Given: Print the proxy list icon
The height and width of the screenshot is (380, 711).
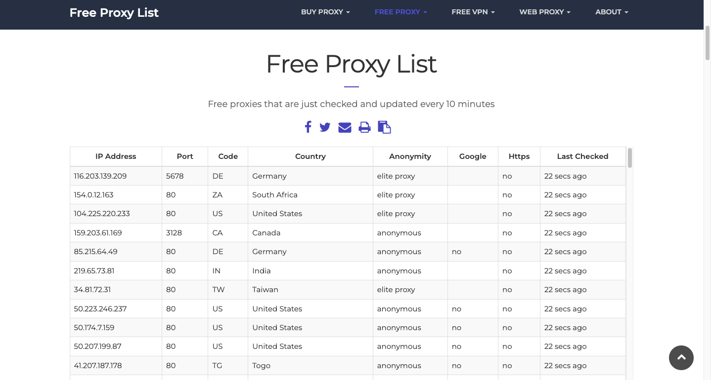Looking at the screenshot, I should [x=364, y=127].
